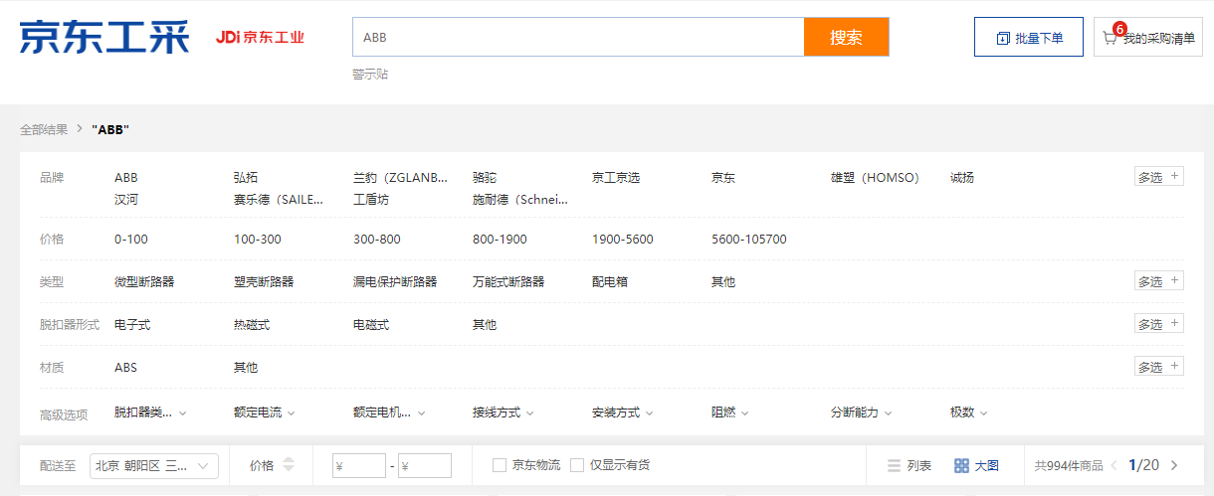
Task: Toggle the 京东物流 checkbox
Action: tap(500, 465)
